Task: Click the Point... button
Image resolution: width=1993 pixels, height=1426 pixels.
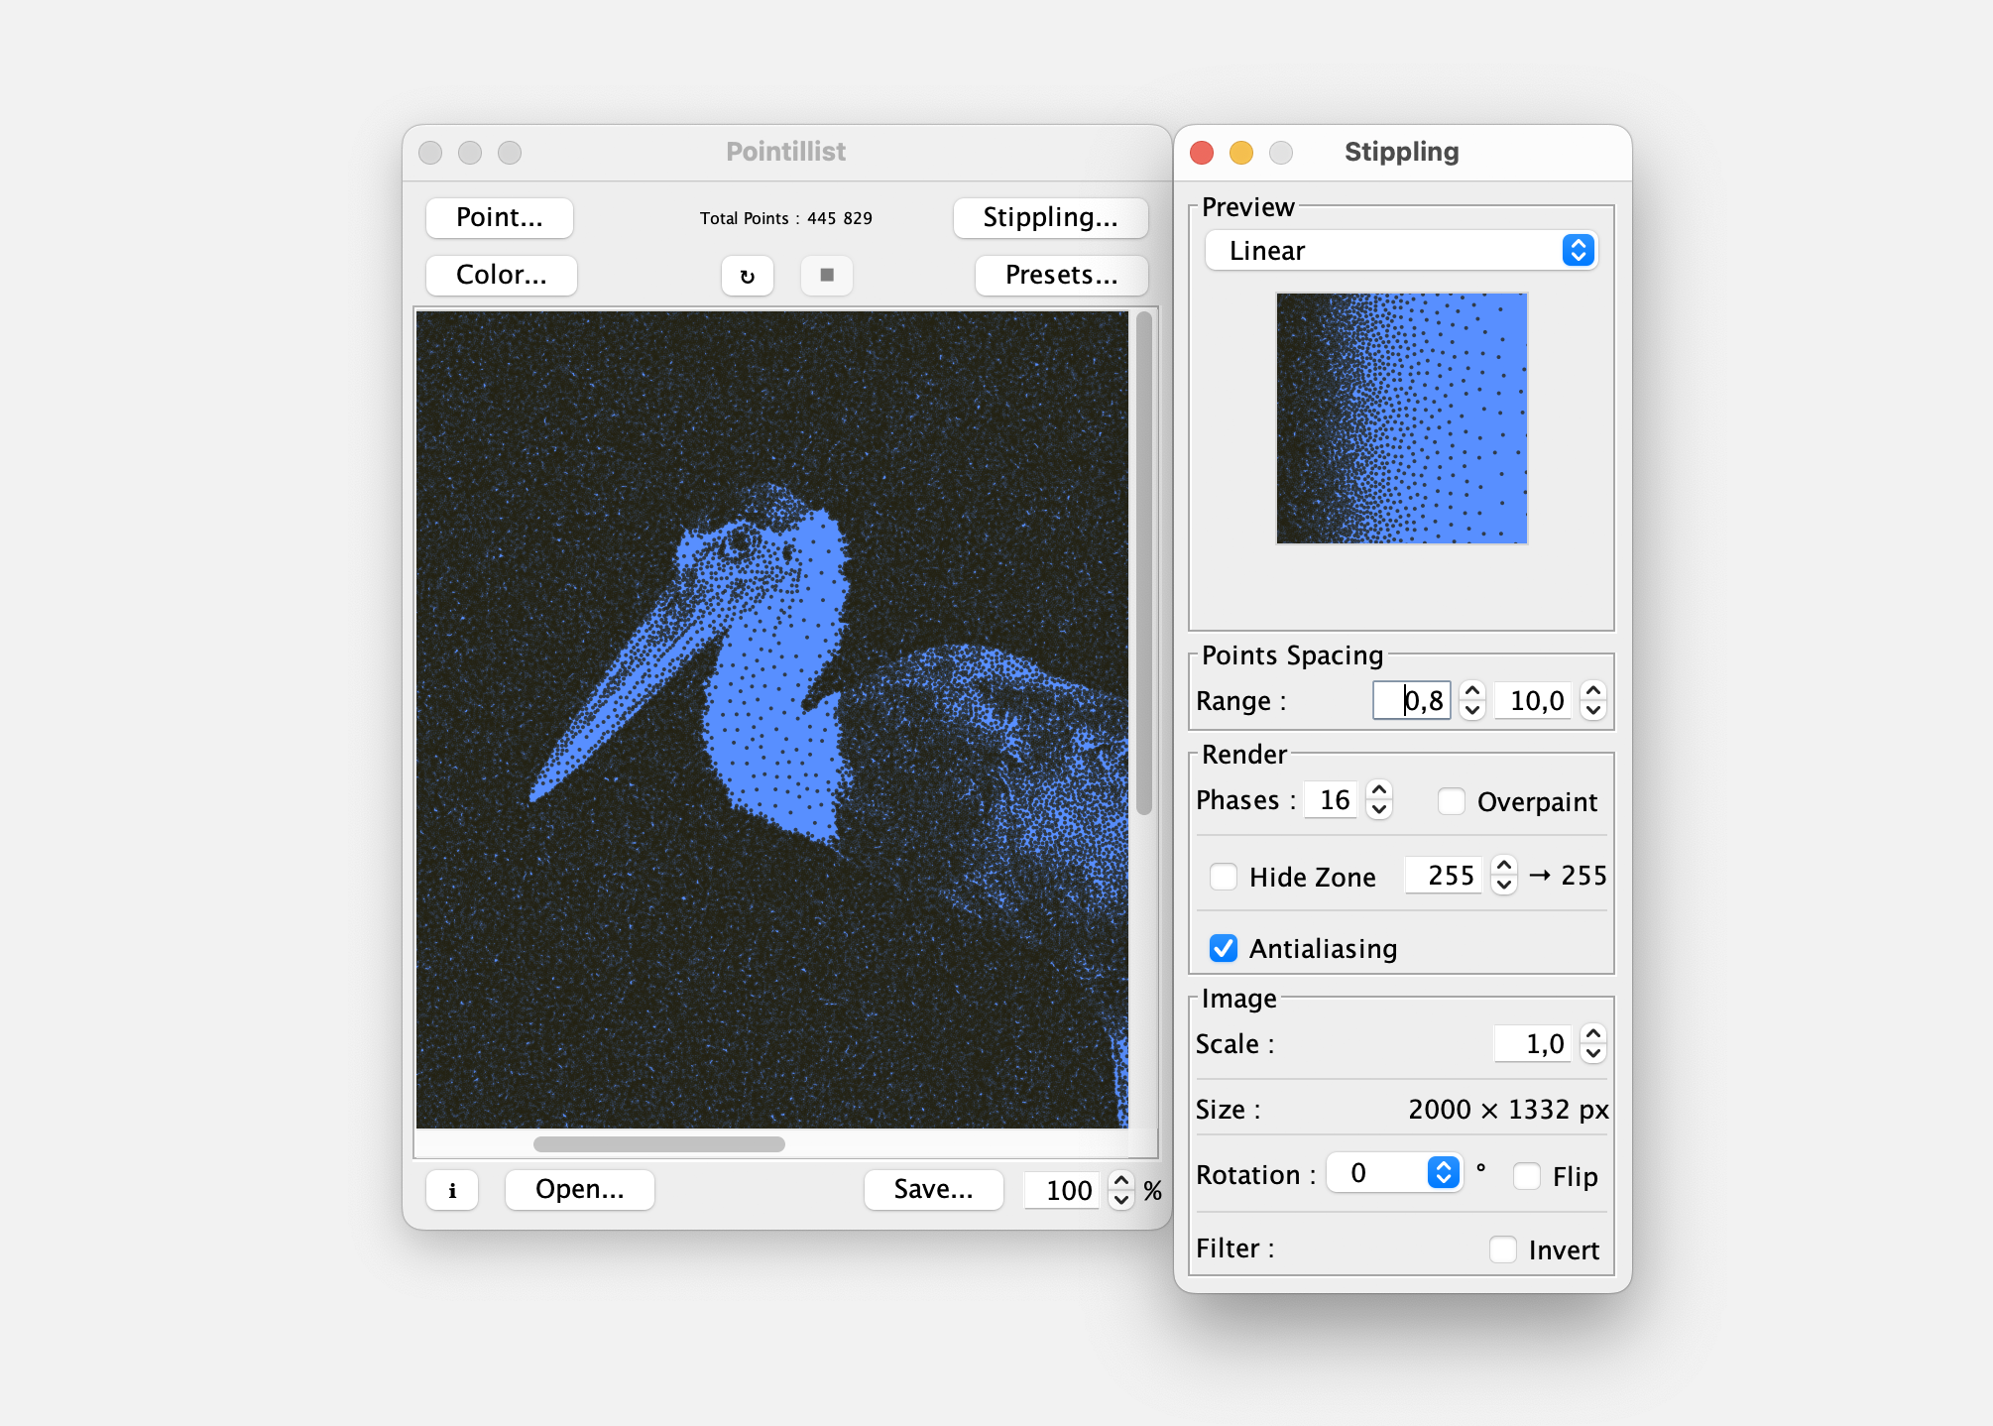Action: pyautogui.click(x=500, y=218)
